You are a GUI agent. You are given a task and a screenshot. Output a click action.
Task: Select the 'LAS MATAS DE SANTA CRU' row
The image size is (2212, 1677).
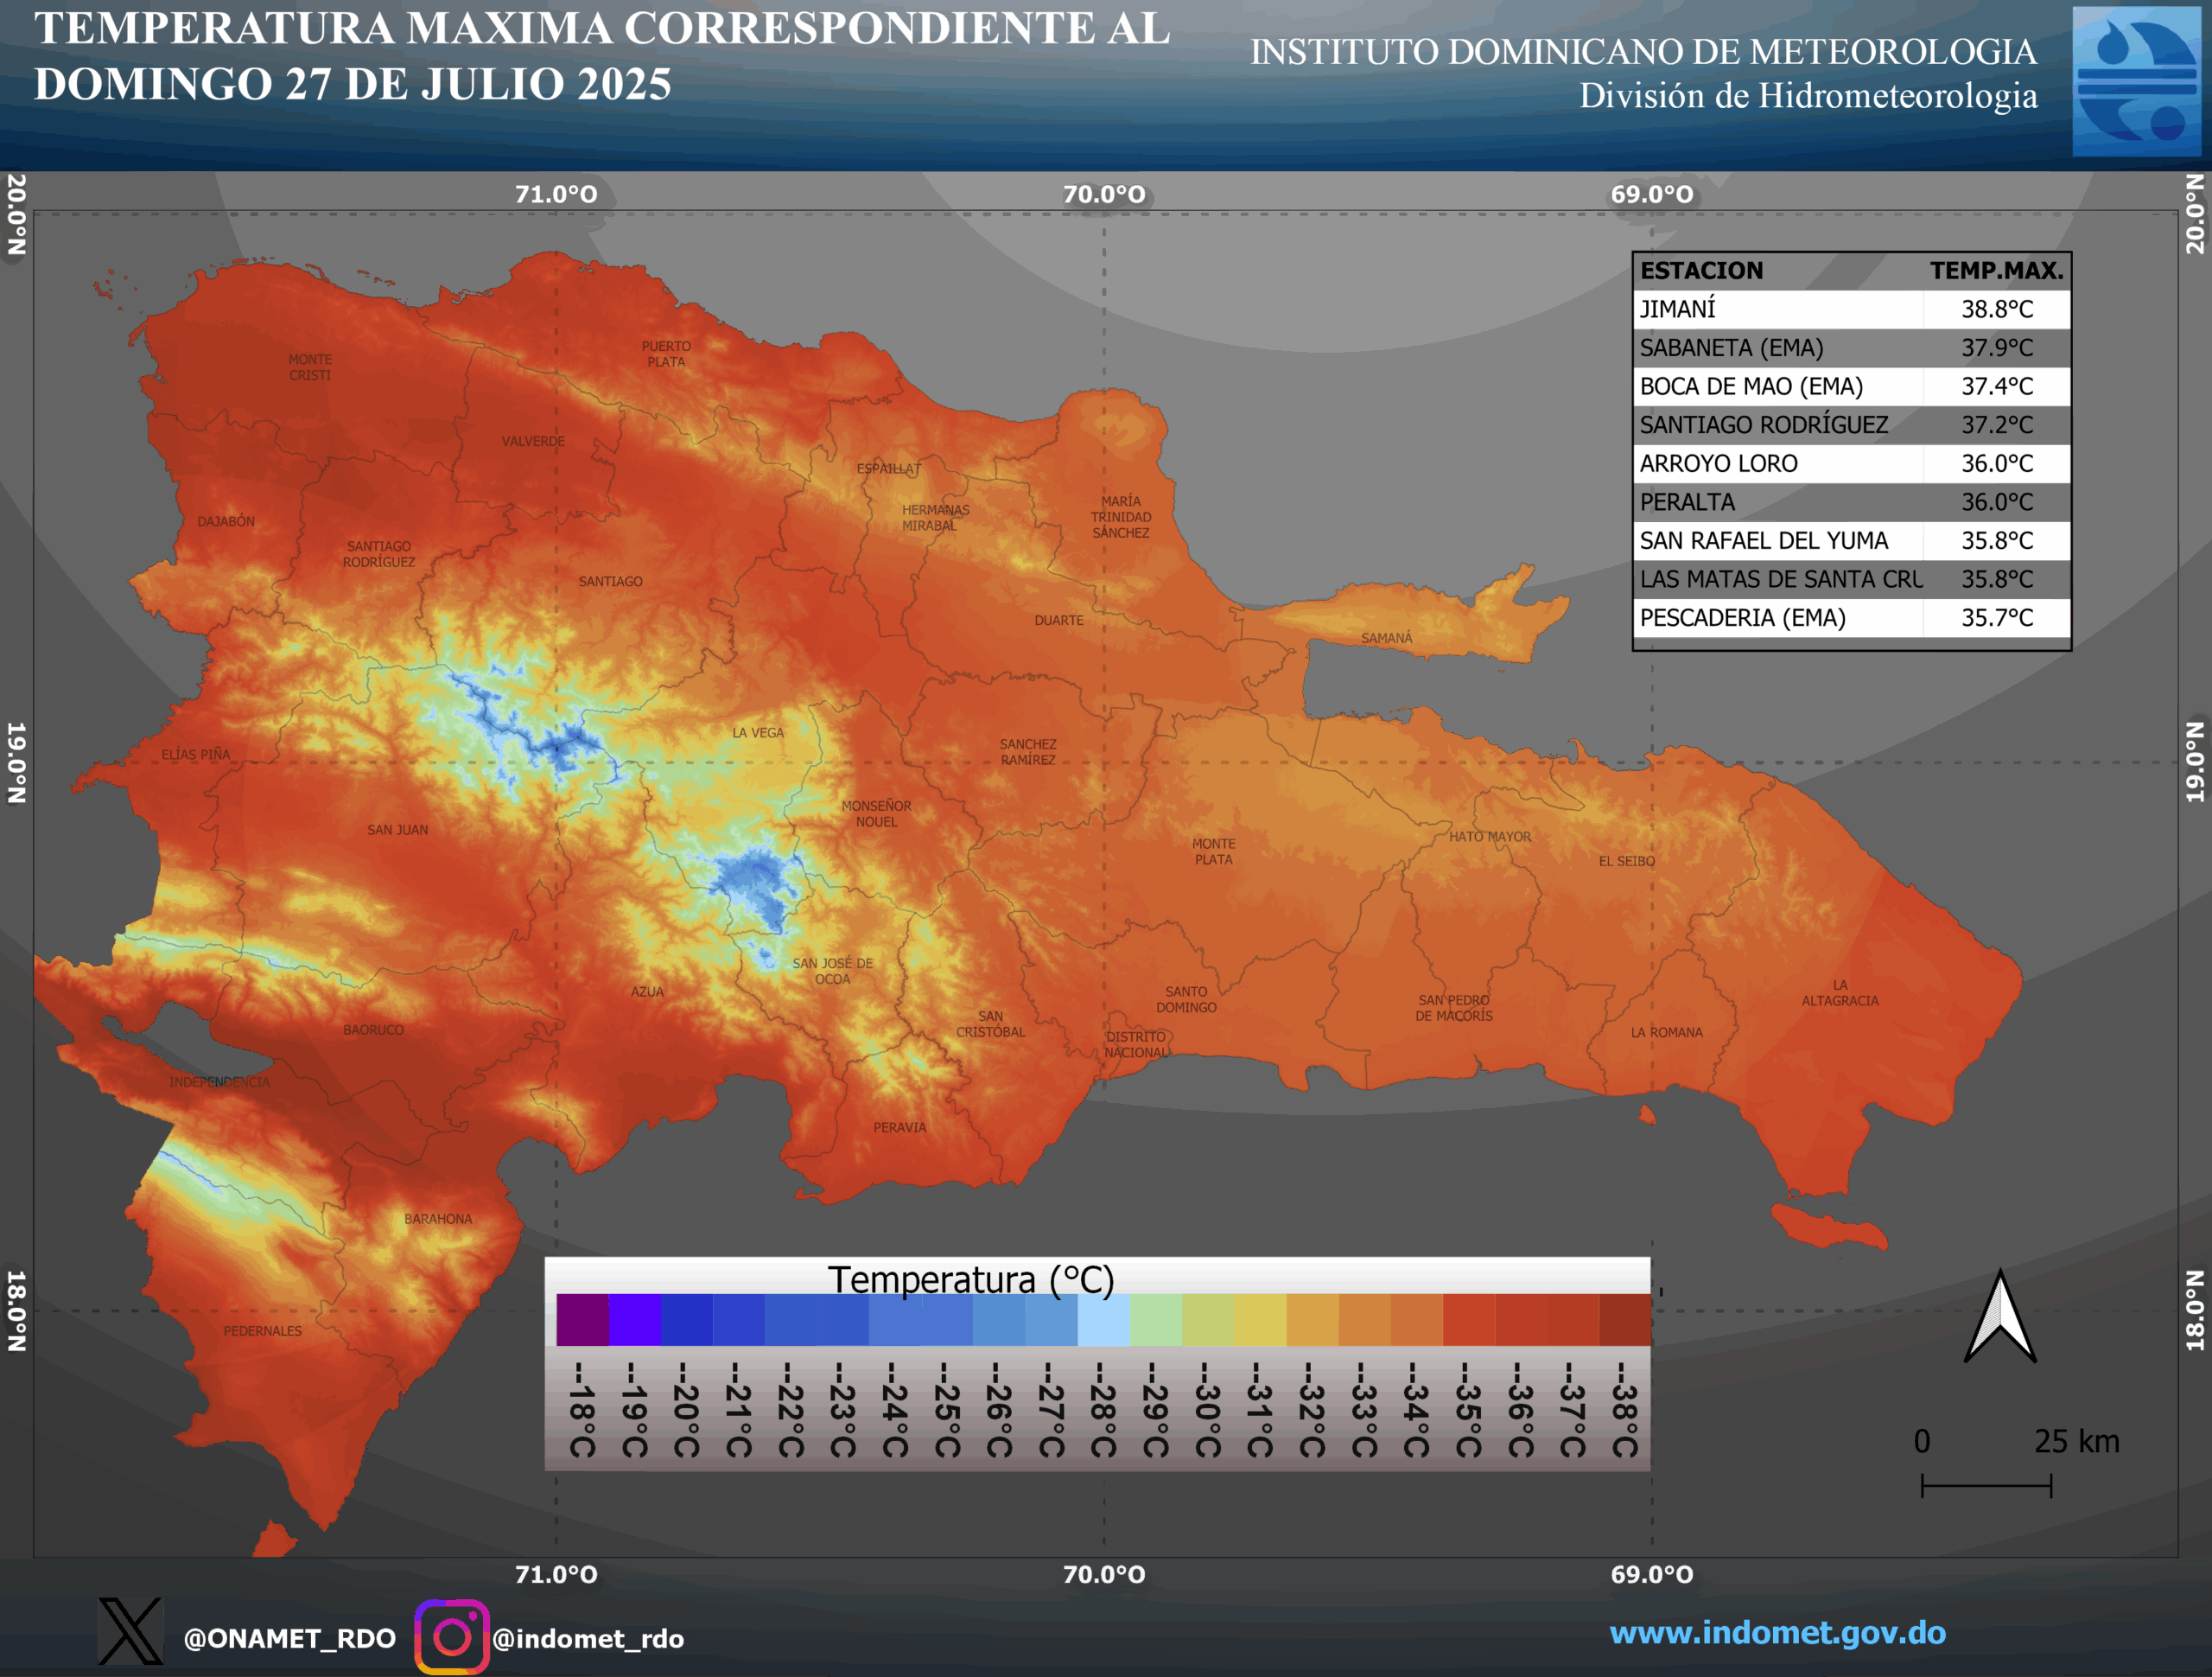click(x=1852, y=579)
